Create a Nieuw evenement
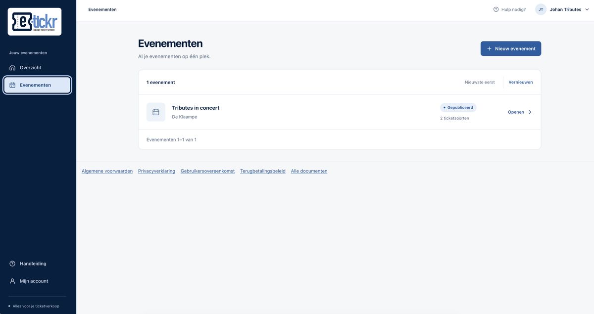594x314 pixels. (511, 48)
